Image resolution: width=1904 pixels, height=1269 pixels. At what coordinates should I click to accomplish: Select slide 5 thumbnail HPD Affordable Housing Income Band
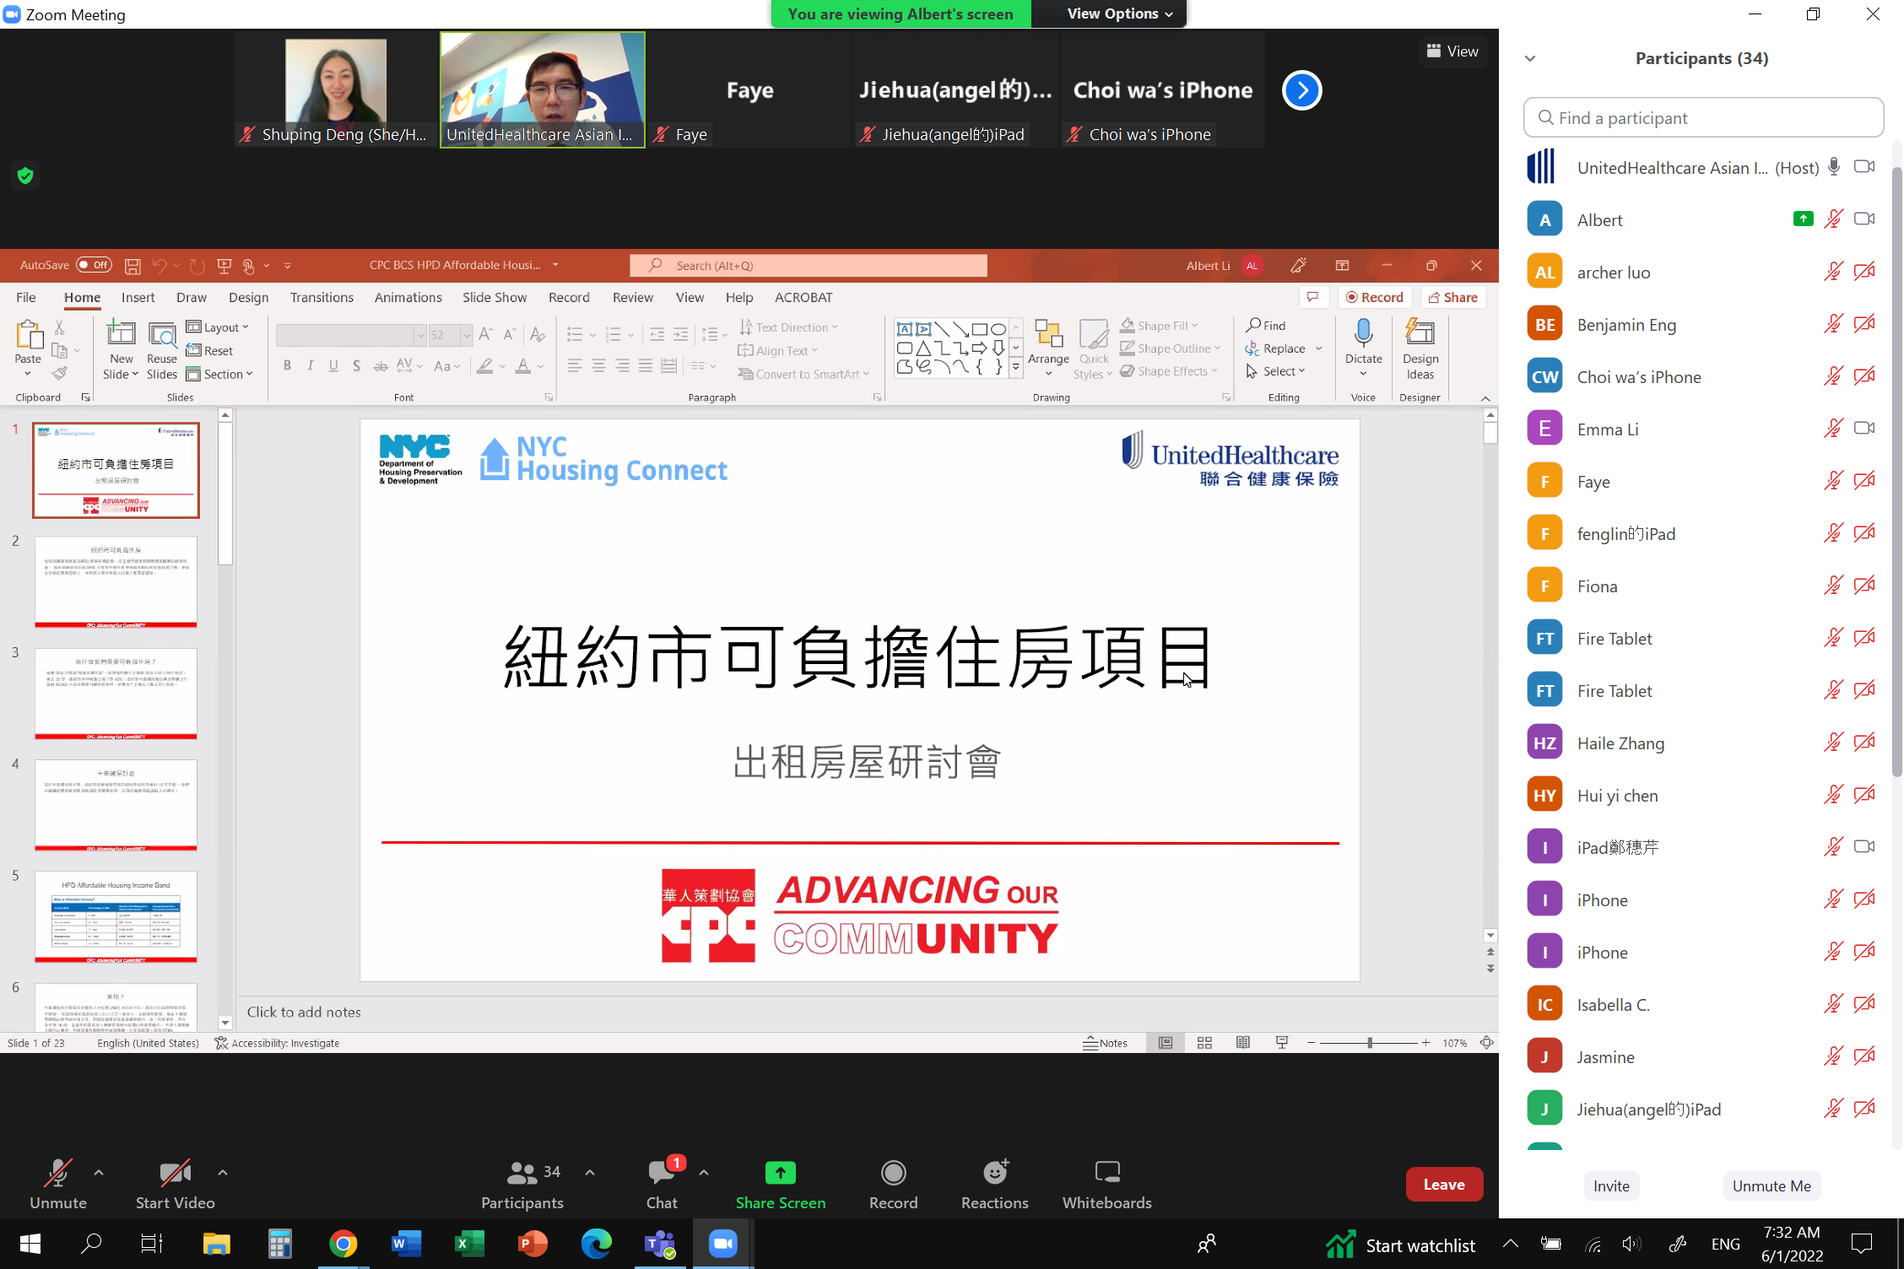coord(116,916)
